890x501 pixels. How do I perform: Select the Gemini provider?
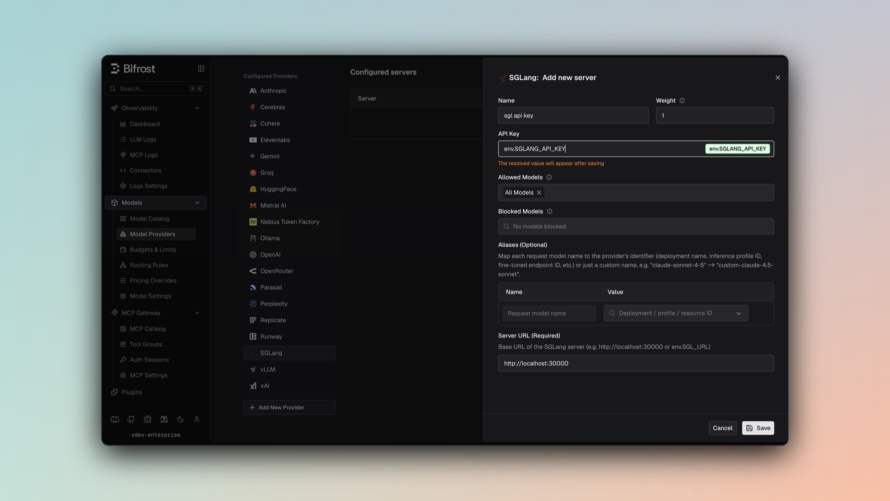(289, 156)
